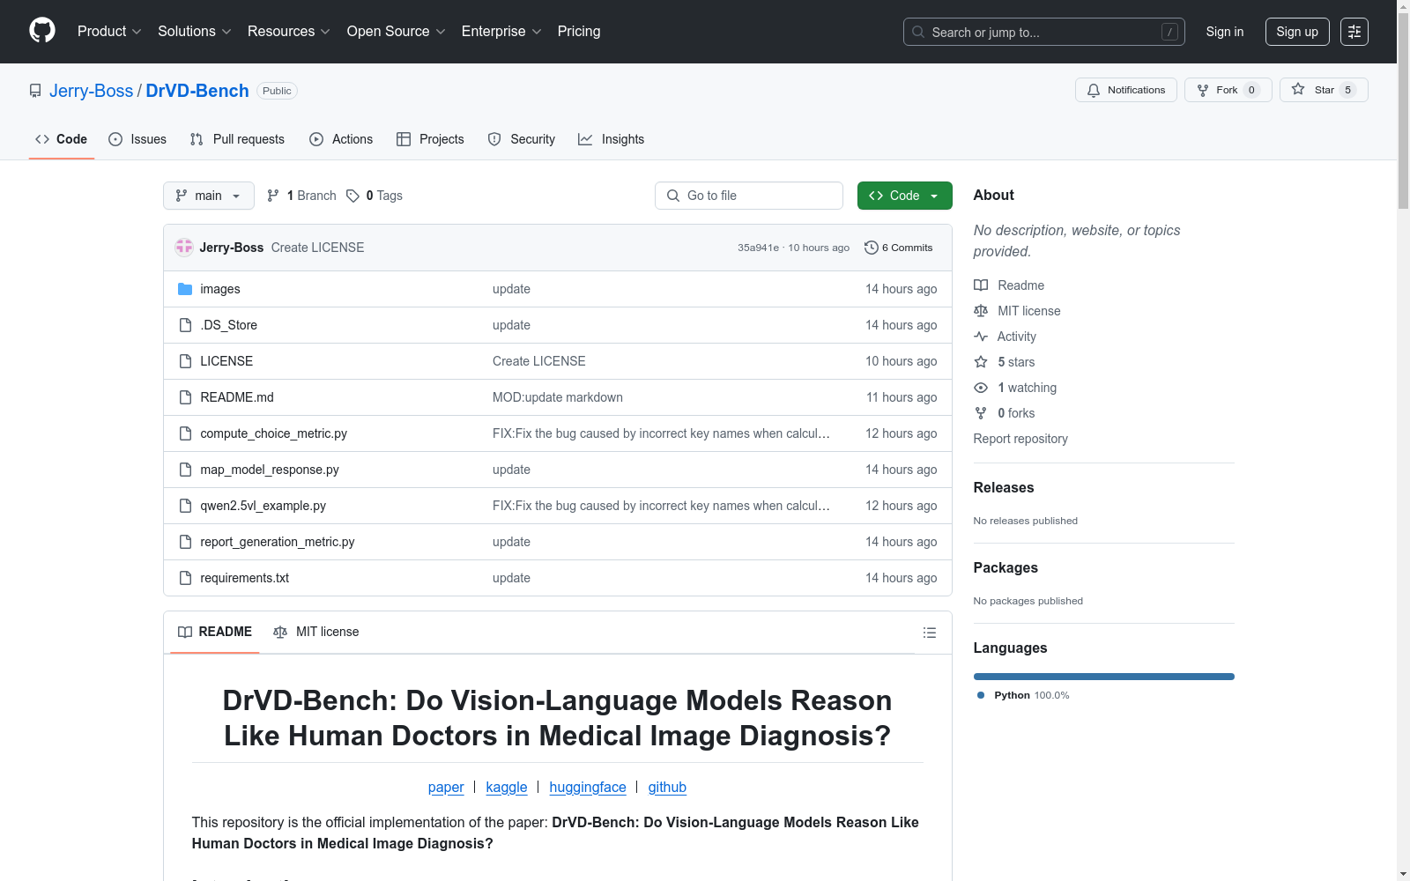The height and width of the screenshot is (881, 1410).
Task: Go to the Actions tab
Action: (x=341, y=139)
